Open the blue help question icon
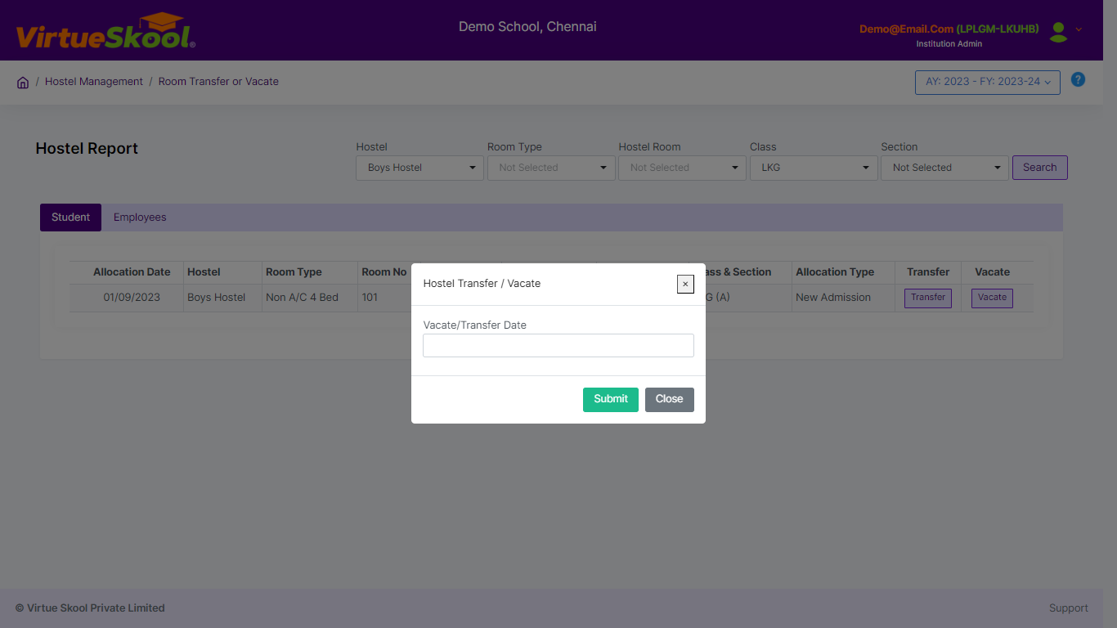Viewport: 1117px width, 628px height. coord(1078,80)
